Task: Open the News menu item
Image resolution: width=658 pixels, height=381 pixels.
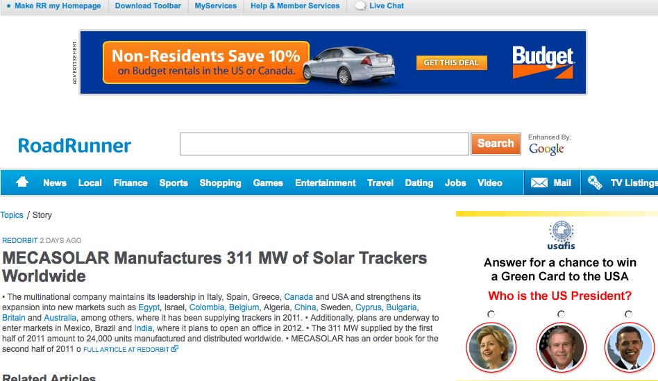Action: (55, 183)
